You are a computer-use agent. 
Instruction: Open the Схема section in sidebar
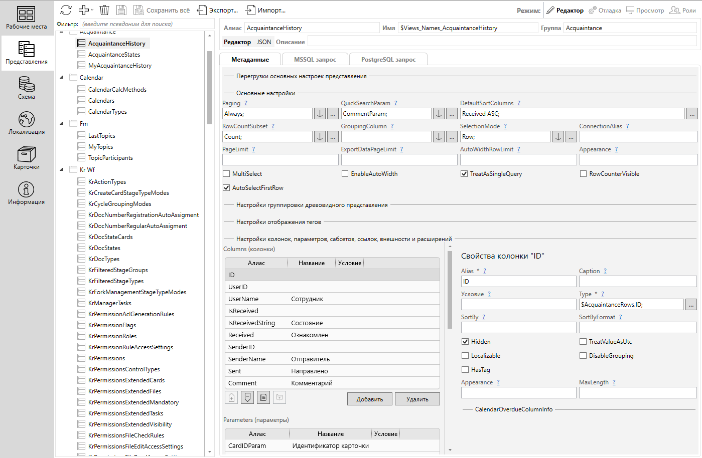[x=27, y=88]
